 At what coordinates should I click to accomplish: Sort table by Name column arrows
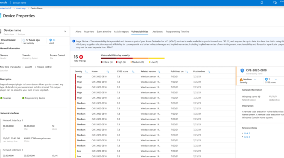[108, 72]
